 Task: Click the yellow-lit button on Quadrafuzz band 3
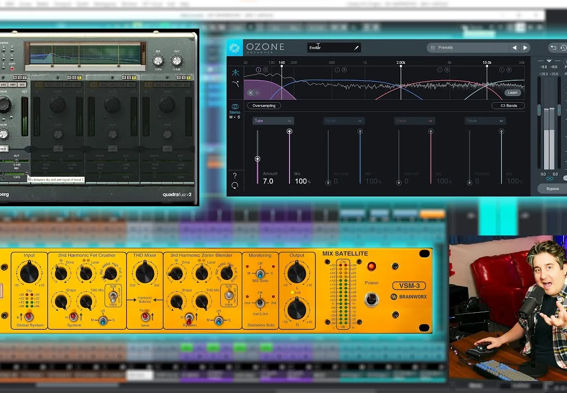(x=133, y=78)
